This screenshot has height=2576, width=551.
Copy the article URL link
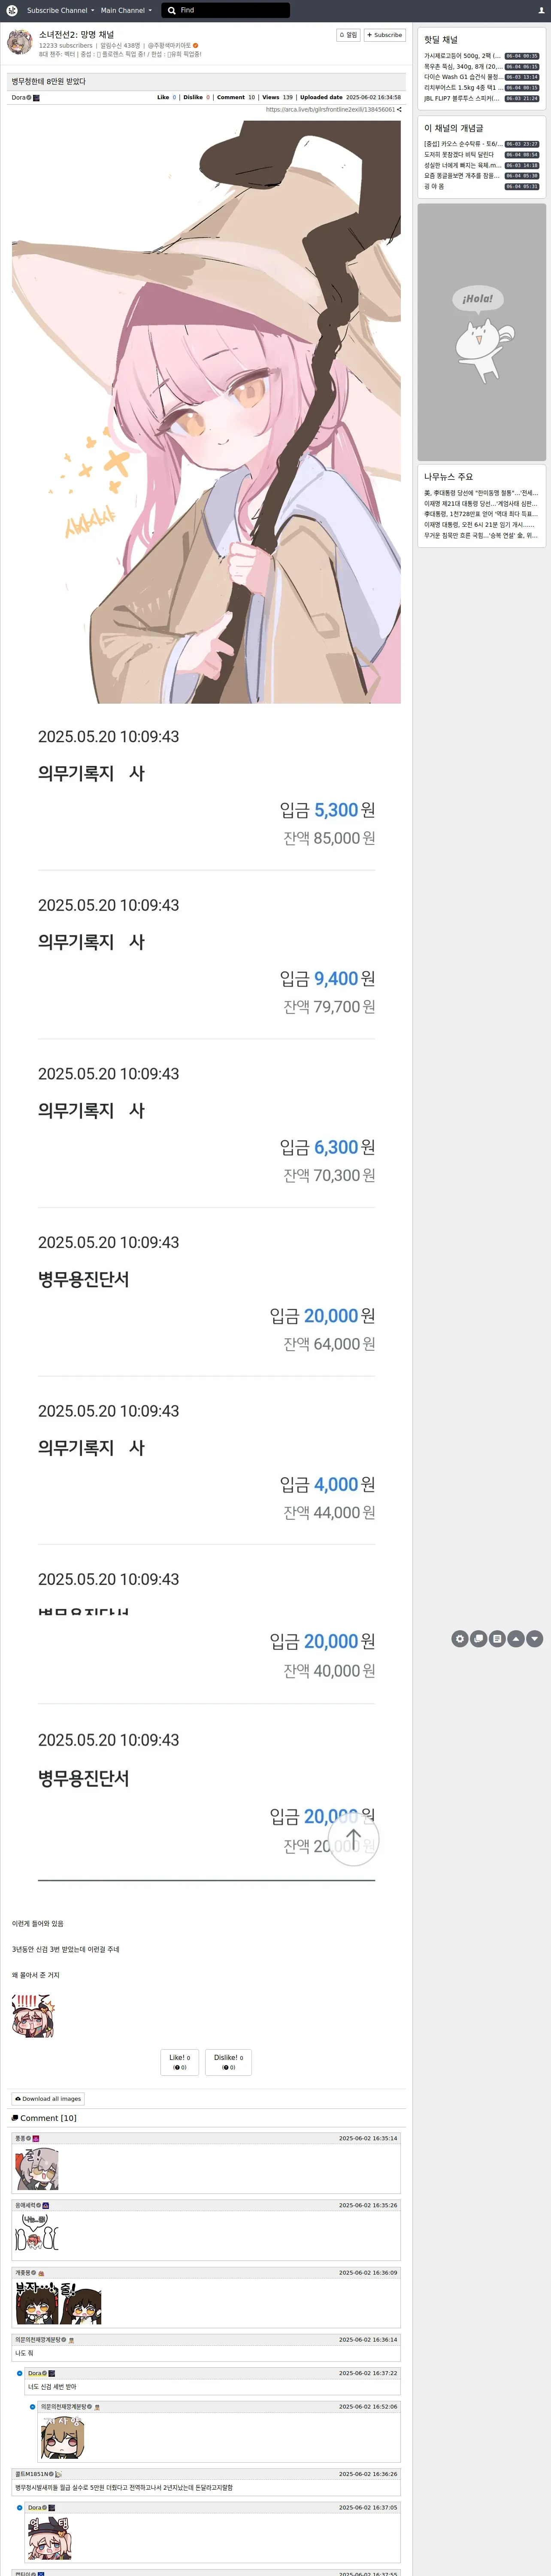click(333, 110)
